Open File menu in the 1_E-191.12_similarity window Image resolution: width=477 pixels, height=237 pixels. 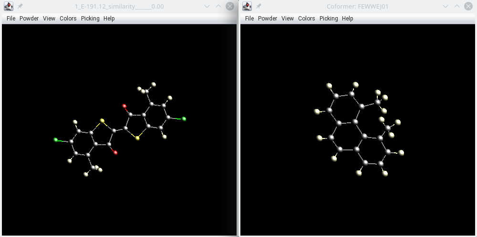pos(10,19)
